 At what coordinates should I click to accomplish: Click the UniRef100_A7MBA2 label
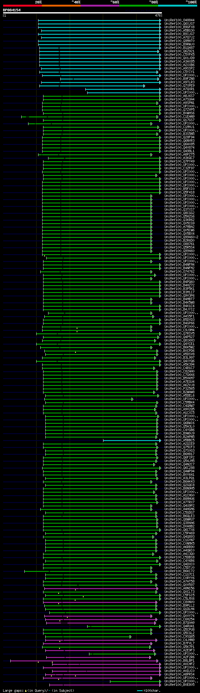click(179, 227)
